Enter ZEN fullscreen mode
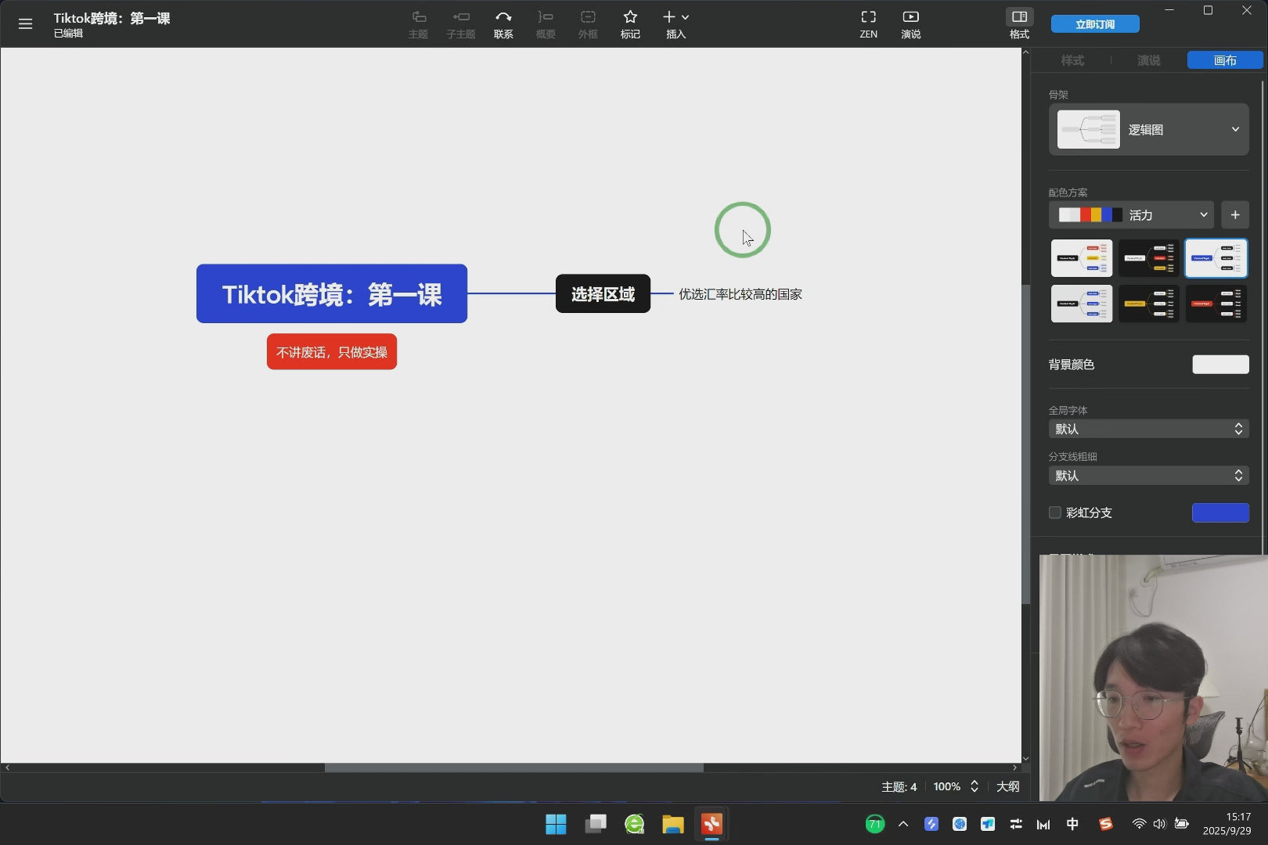Image resolution: width=1268 pixels, height=845 pixels. coord(868,23)
